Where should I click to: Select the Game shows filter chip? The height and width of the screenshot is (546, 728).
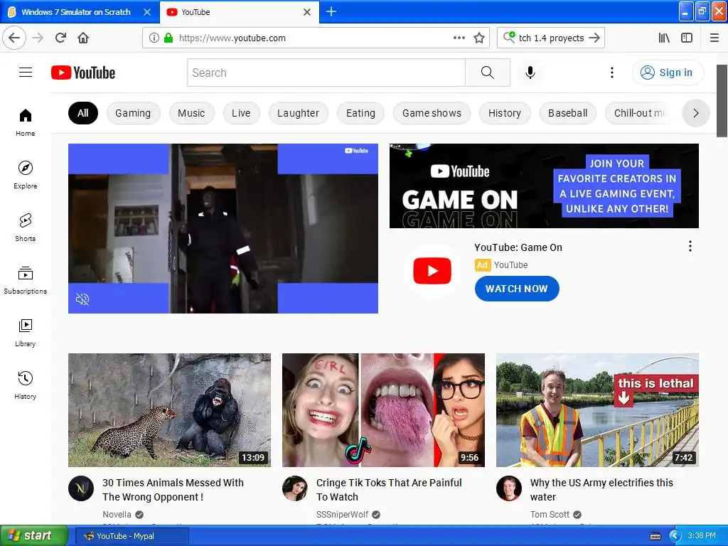[x=432, y=113]
